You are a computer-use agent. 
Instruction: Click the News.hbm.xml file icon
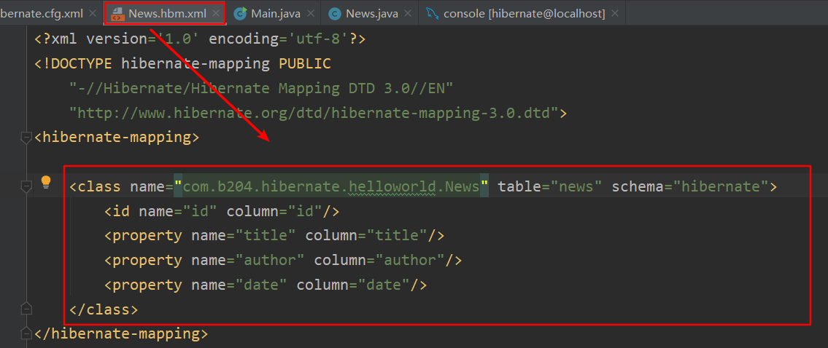[x=117, y=15]
